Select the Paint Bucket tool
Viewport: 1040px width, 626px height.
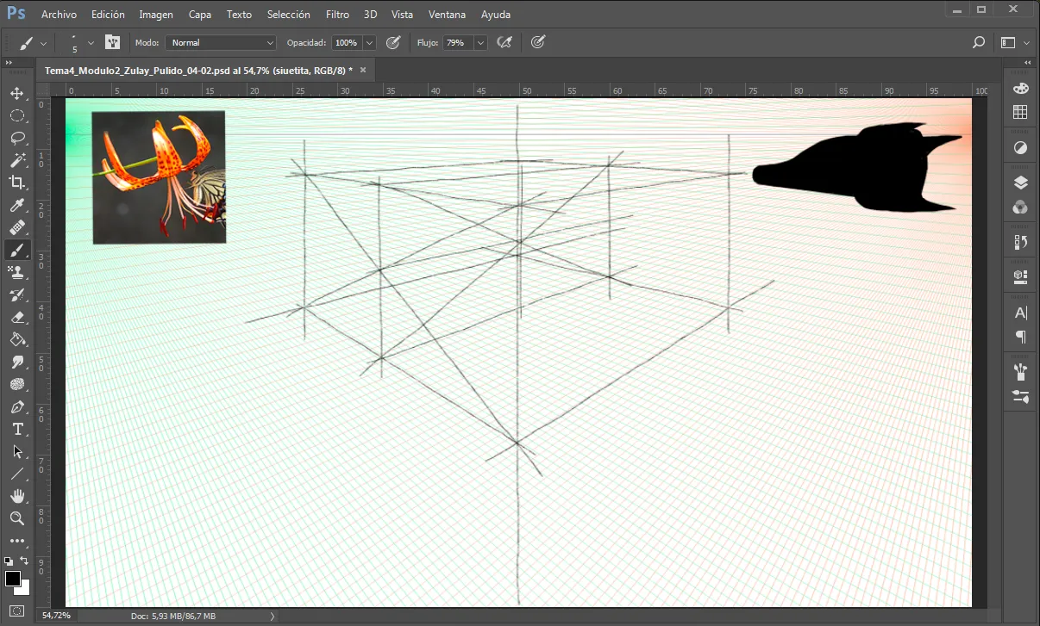[x=16, y=339]
